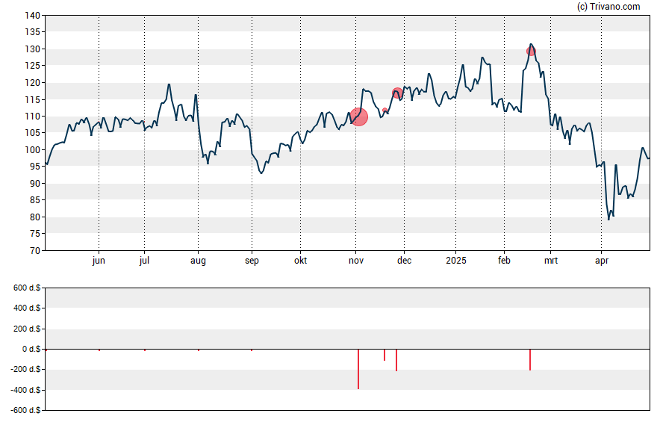Click the '70' price axis label
This screenshot has height=422, width=663.
[35, 251]
